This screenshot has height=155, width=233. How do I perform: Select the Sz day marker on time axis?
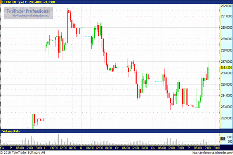[x=117, y=148]
